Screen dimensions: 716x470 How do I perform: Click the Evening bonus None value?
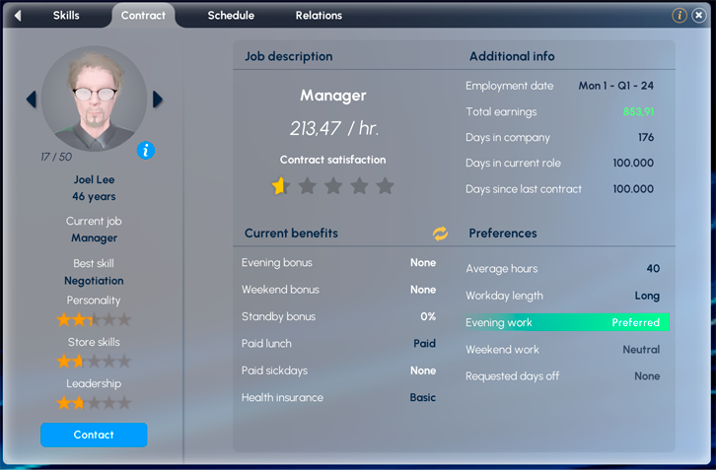pos(423,263)
